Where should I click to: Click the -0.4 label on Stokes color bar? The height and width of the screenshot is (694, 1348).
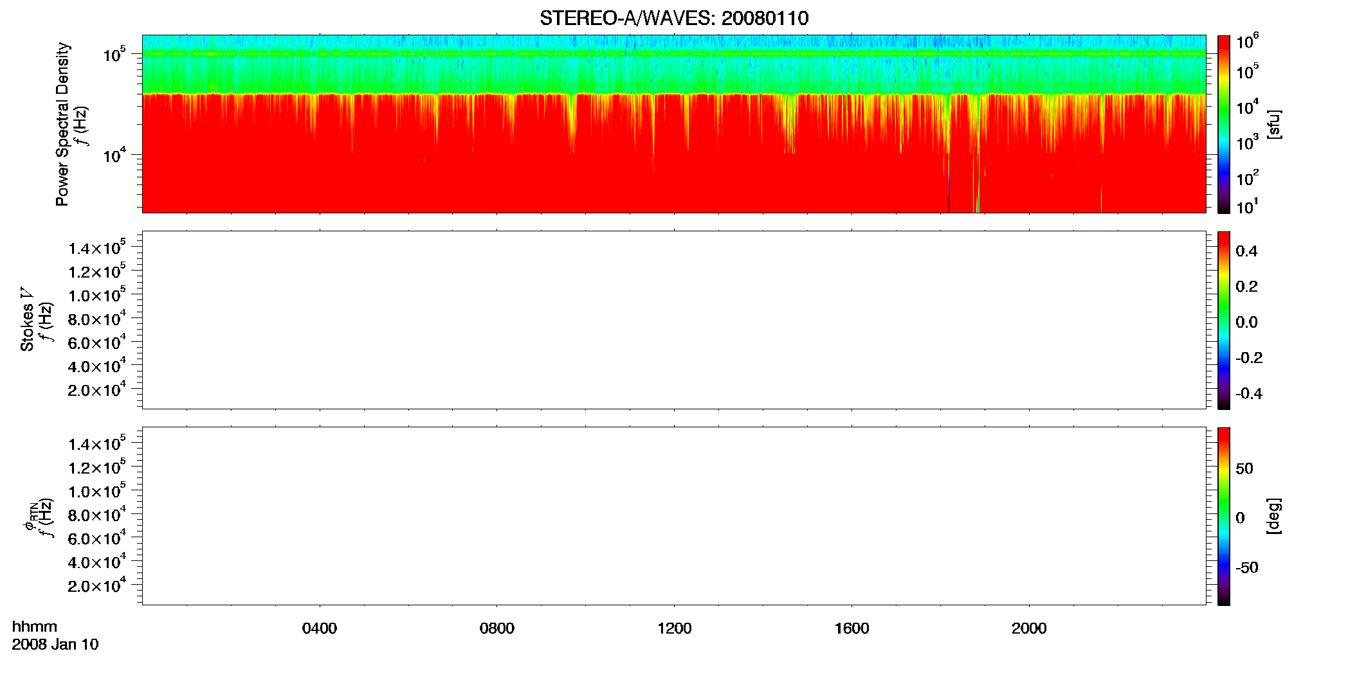(1249, 393)
